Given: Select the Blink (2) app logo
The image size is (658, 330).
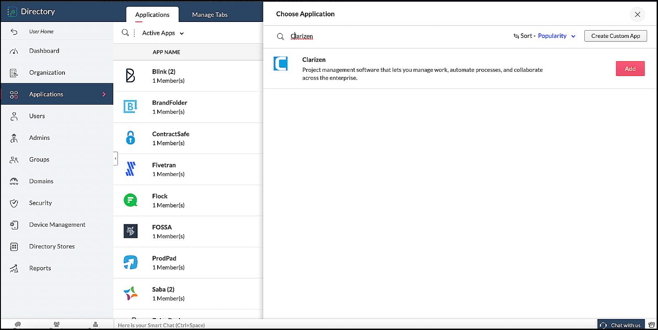Looking at the screenshot, I should tap(130, 76).
